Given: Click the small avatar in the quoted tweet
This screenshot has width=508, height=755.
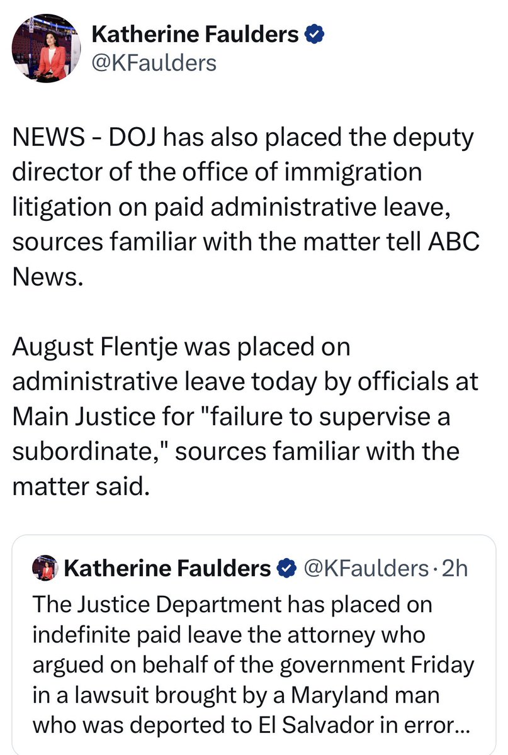Looking at the screenshot, I should coord(47,569).
